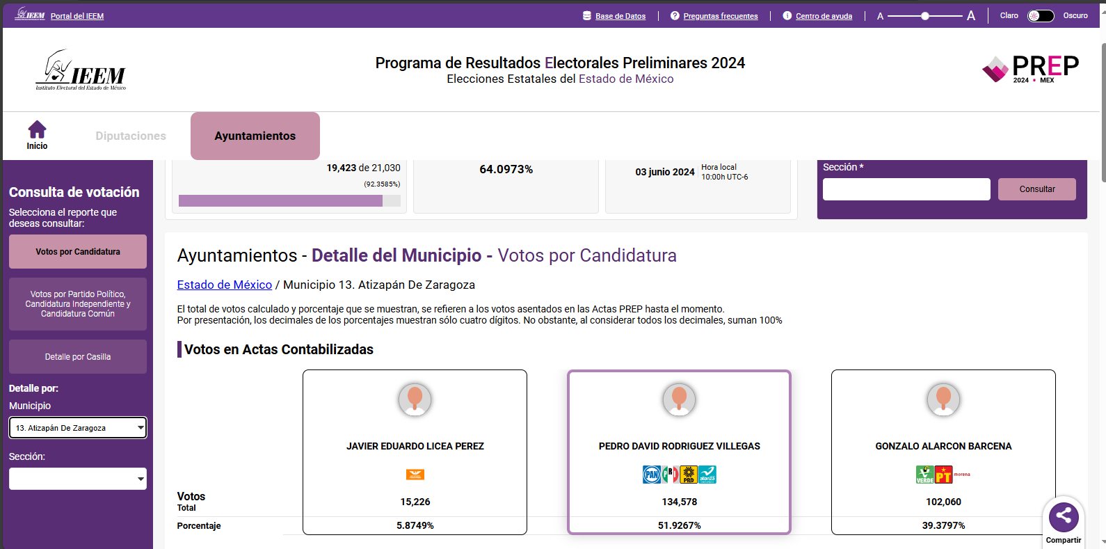Click the Compartir share icon

[1063, 517]
